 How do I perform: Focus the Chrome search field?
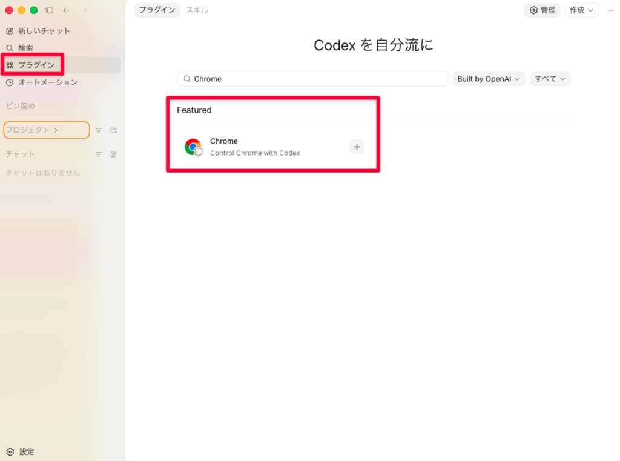[312, 79]
